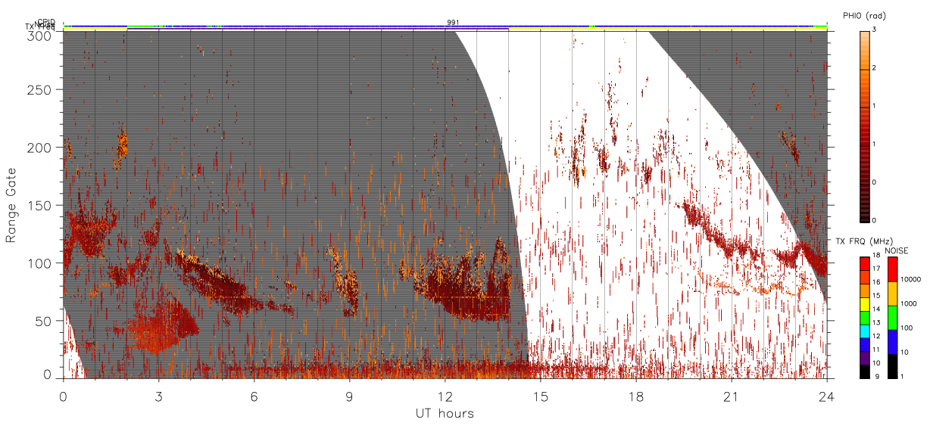Image resolution: width=930 pixels, height=429 pixels.
Task: Select the black 9–10 MHz frequency swatch
Action: [866, 371]
